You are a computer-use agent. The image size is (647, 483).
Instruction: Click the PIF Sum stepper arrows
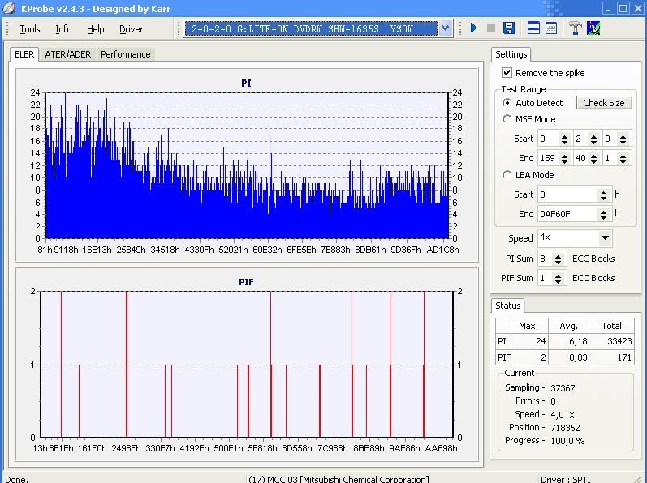(x=558, y=278)
